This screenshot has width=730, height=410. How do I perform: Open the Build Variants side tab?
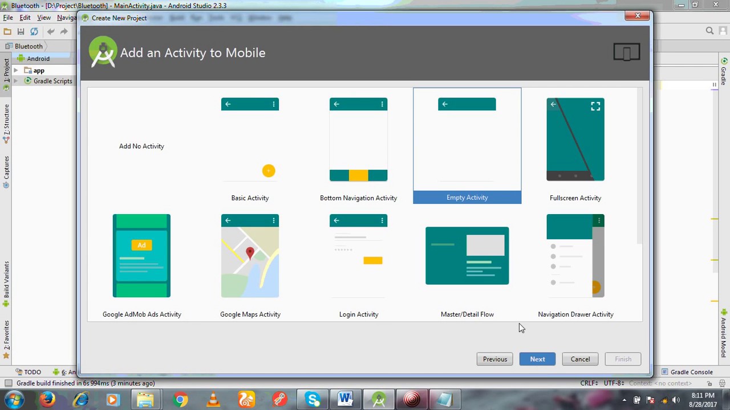(6, 284)
